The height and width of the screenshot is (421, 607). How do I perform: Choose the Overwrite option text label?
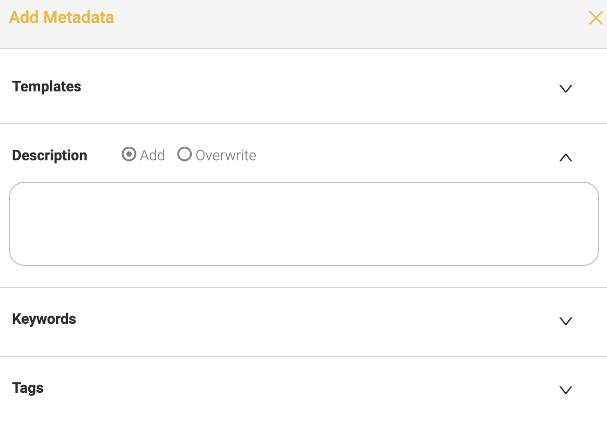pos(226,155)
